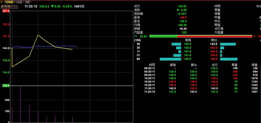Image resolution: width=261 pixels, height=123 pixels.
Task: Select the yellow price peak on chart
Action: pyautogui.click(x=38, y=35)
